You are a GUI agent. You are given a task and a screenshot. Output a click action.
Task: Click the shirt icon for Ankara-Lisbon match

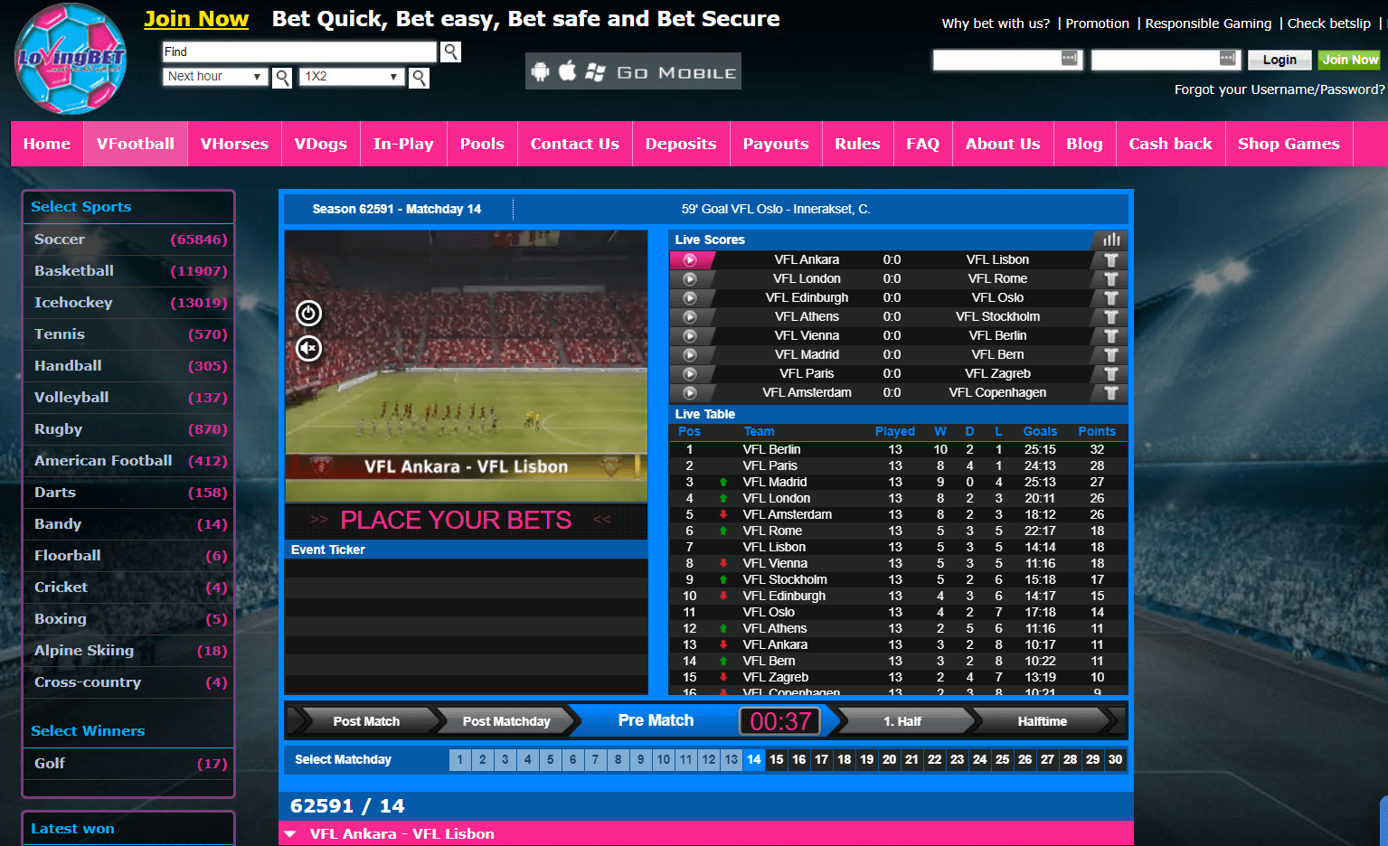1111,259
